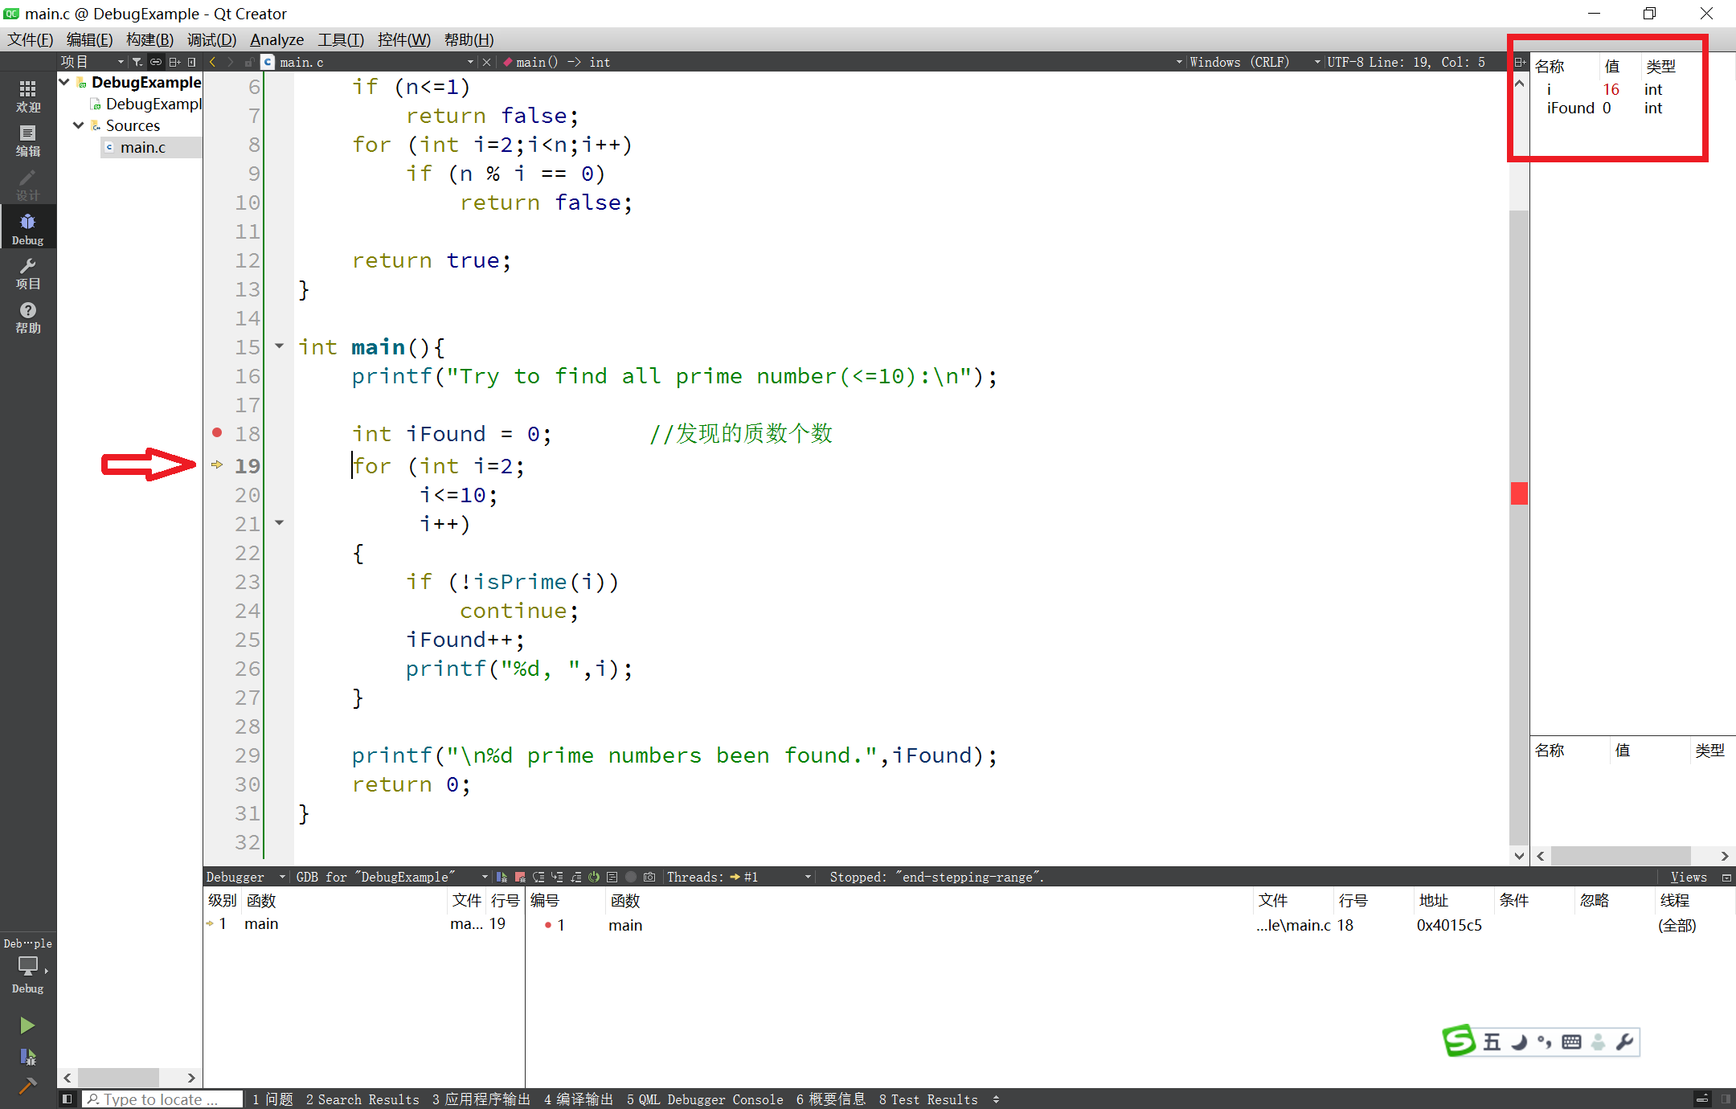This screenshot has width=1736, height=1109.
Task: Click the split project panel icon
Action: [174, 62]
